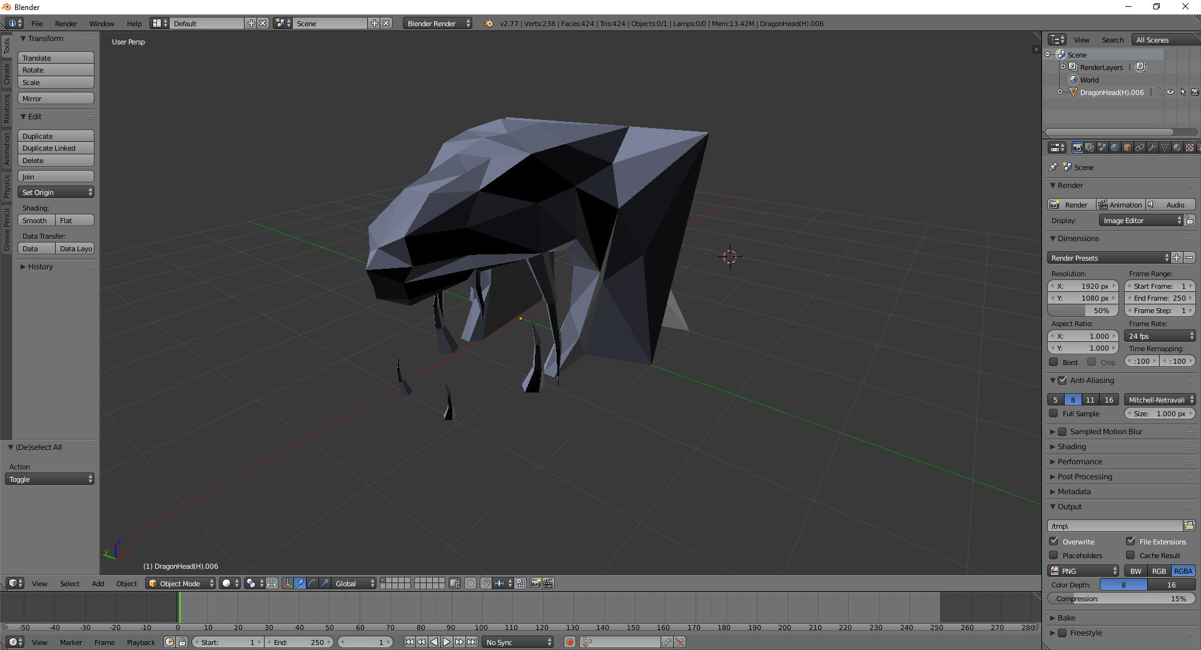The height and width of the screenshot is (650, 1201).
Task: Enable the Placeholders checkbox
Action: [1054, 555]
